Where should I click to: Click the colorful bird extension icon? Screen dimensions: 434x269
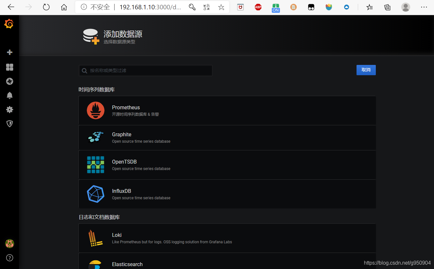(x=329, y=7)
